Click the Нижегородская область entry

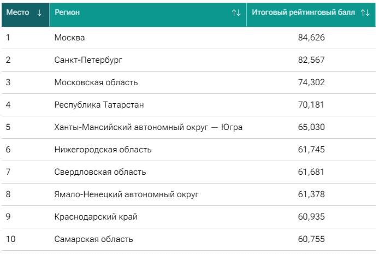coord(103,150)
